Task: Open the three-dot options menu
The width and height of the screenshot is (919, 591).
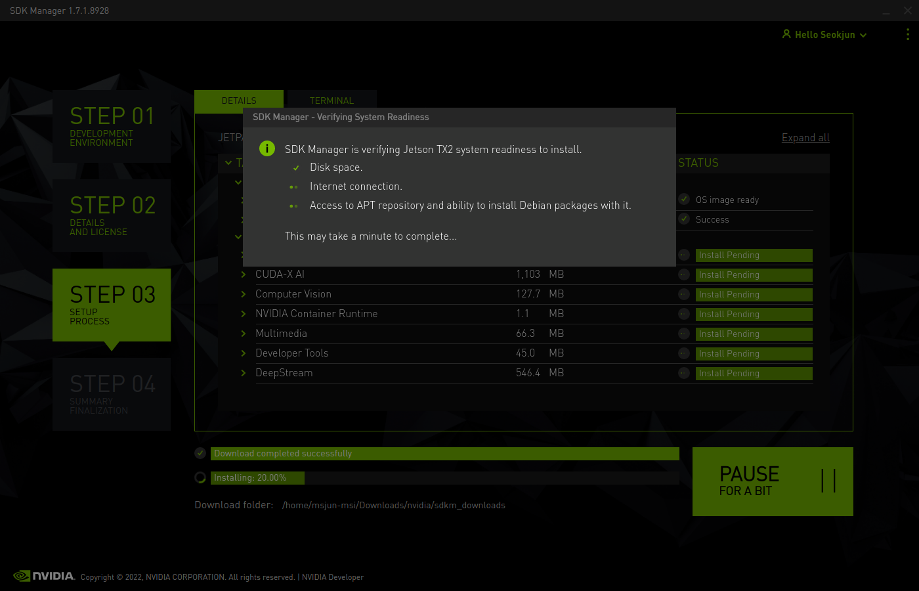Action: 908,34
